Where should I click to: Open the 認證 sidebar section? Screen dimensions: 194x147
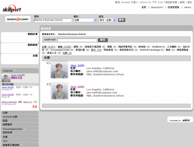[x=20, y=120]
